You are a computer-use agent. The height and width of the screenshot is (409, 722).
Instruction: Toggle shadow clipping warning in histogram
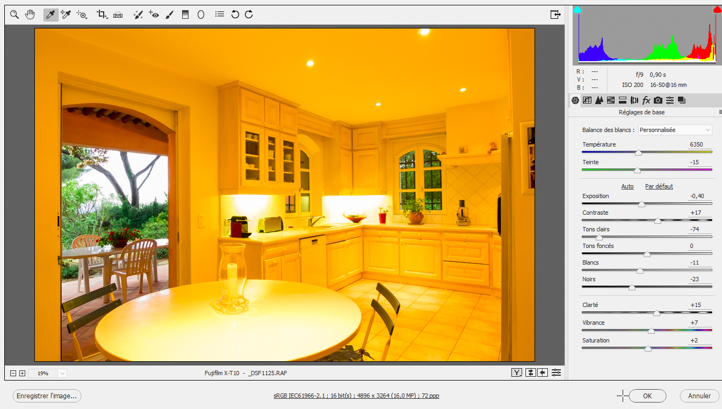tap(577, 10)
